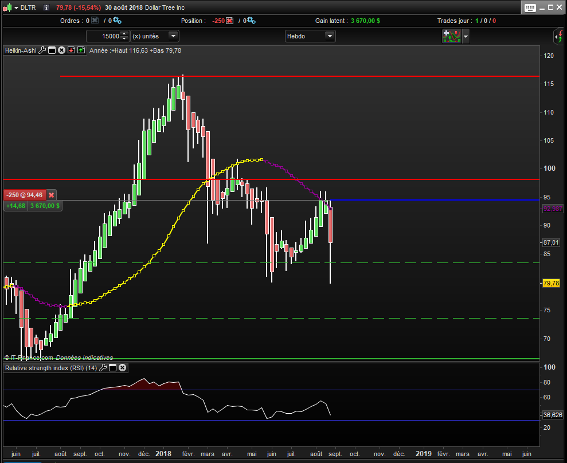
Task: Open the DLTR instrument dropdown arrow
Action: pos(16,7)
